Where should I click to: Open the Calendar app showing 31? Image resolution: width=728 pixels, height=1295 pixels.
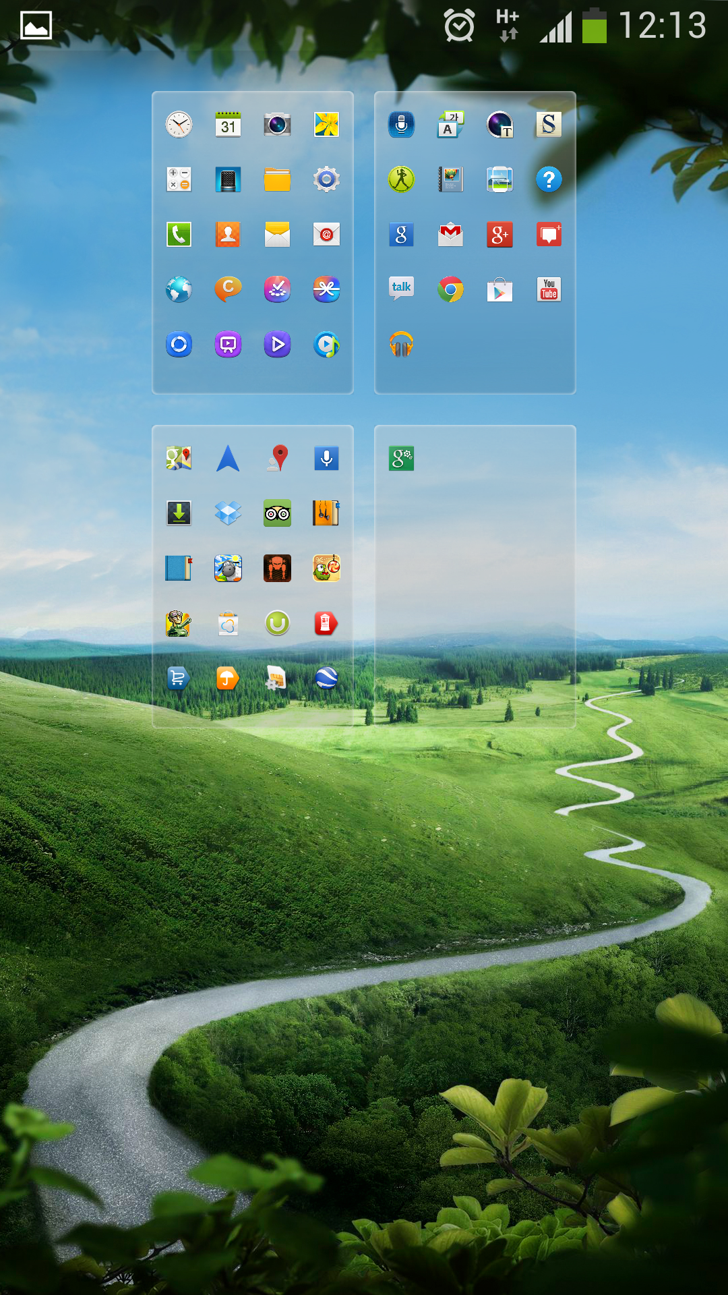coord(228,125)
